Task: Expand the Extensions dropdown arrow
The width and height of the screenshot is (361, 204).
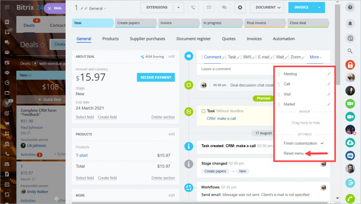Action: [x=179, y=8]
